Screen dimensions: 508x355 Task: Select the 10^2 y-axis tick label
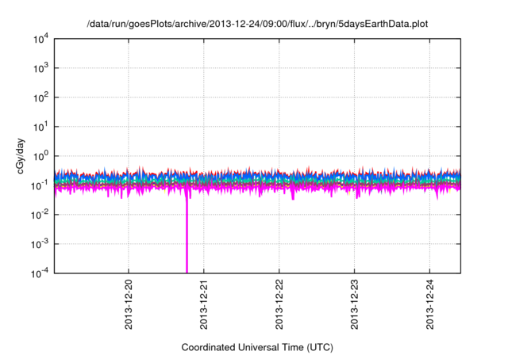[40, 97]
